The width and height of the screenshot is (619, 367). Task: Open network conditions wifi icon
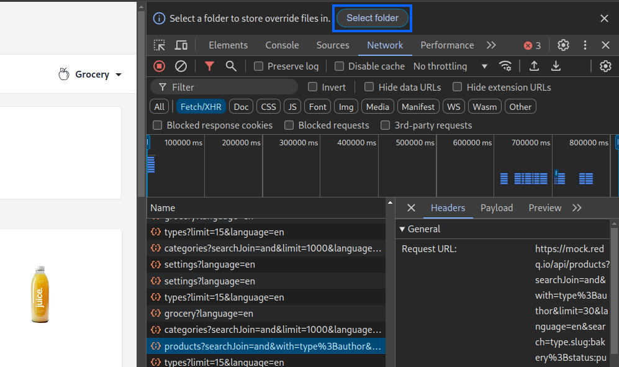coord(505,66)
